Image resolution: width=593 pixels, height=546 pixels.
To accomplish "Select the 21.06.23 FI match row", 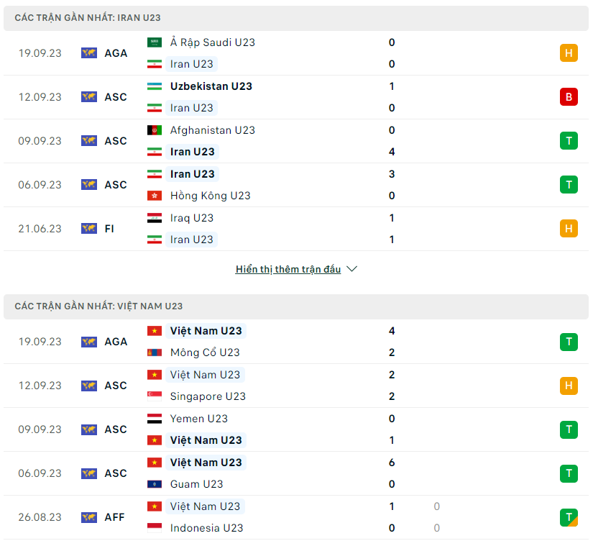I will pos(288,229).
